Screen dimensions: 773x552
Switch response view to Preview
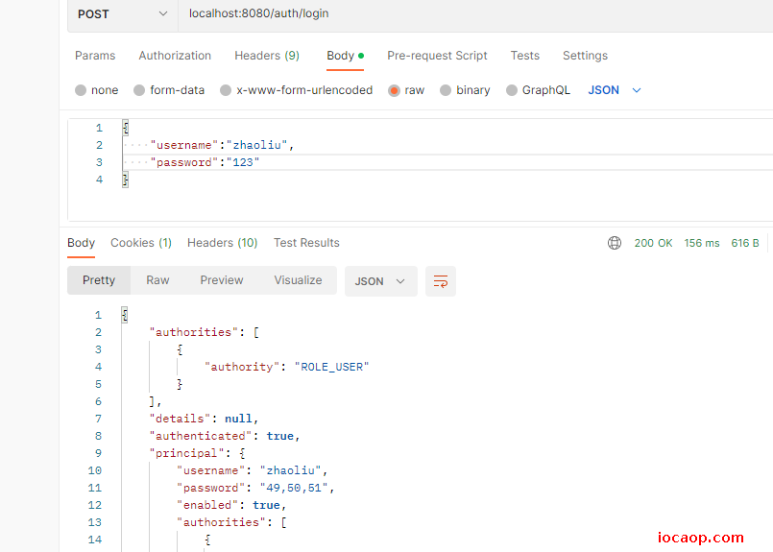pos(222,280)
